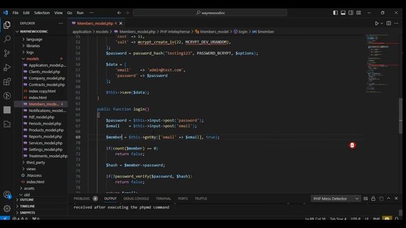Switch to the TRUFFLE tab
Viewport: 406px width, 228px height.
200,198
